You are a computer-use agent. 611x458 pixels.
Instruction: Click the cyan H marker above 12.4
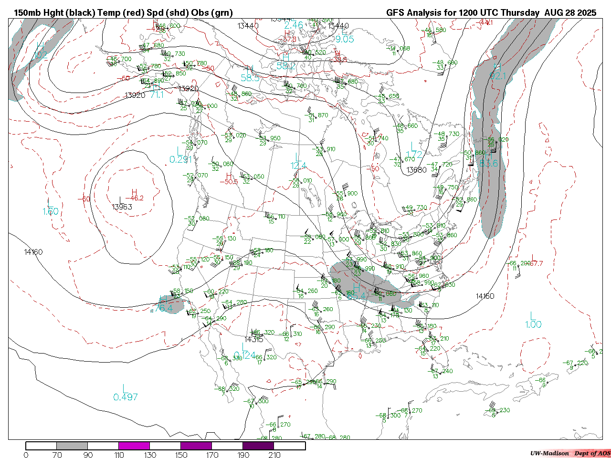click(x=297, y=157)
